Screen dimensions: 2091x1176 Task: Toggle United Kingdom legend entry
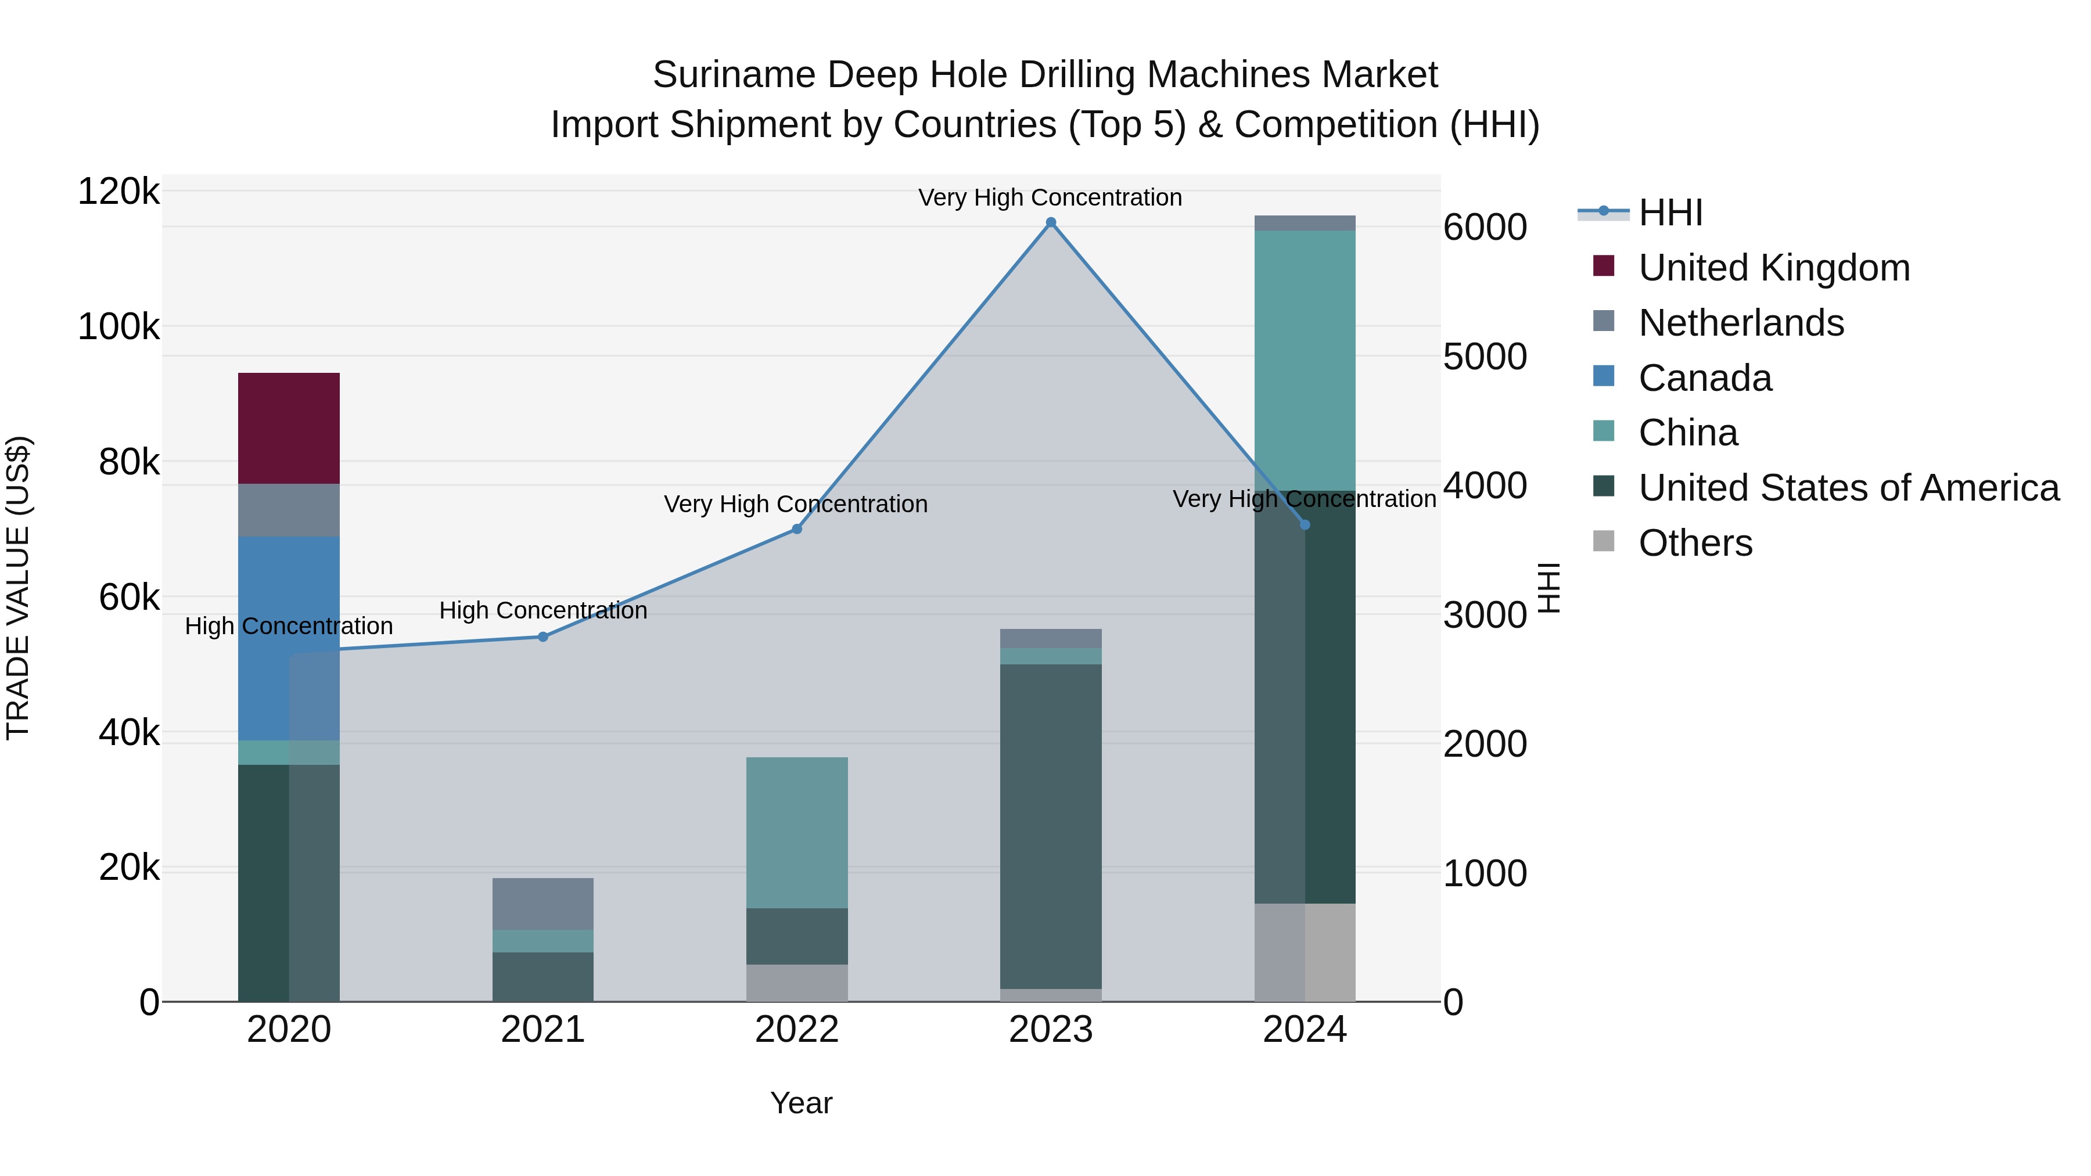[1751, 268]
